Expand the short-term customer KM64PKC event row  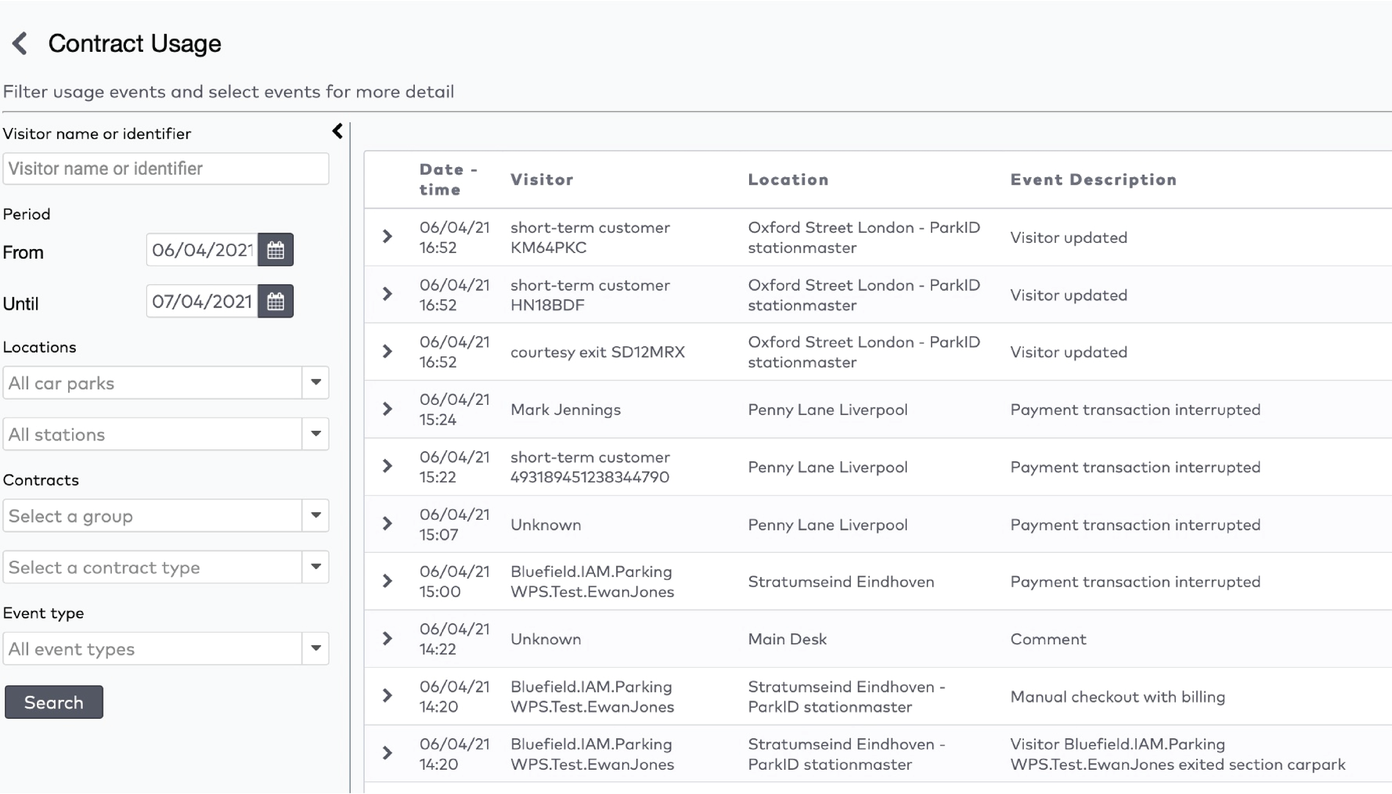coord(388,237)
